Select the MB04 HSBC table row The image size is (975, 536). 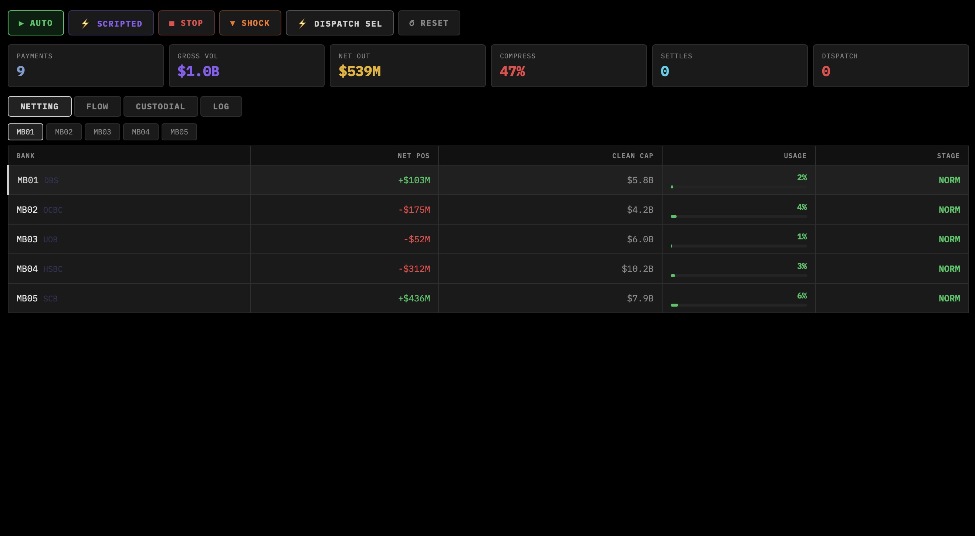point(129,269)
